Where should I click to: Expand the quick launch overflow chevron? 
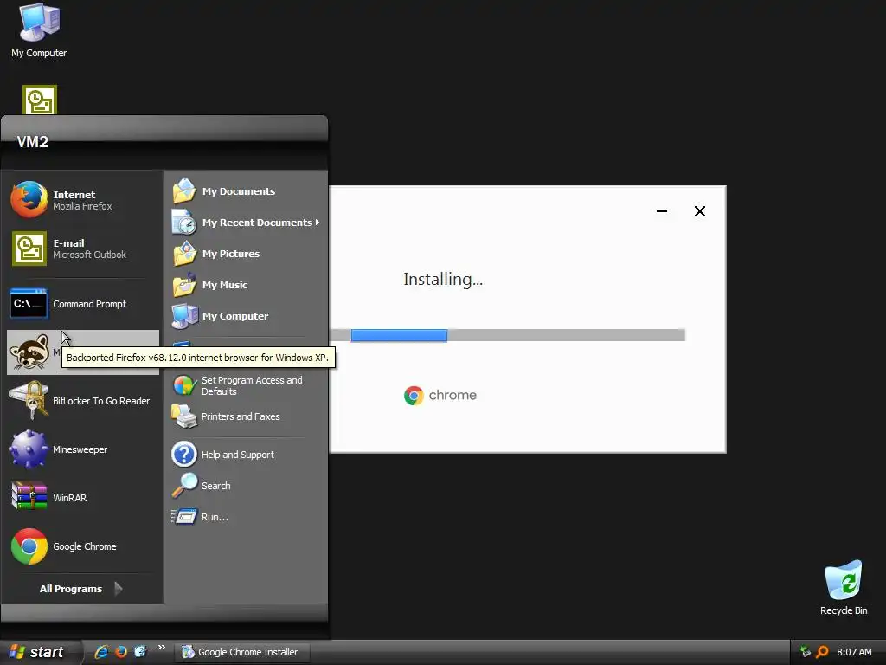(162, 648)
